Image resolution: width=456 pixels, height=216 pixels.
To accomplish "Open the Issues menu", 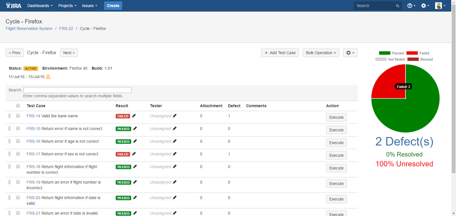I will coord(89,6).
